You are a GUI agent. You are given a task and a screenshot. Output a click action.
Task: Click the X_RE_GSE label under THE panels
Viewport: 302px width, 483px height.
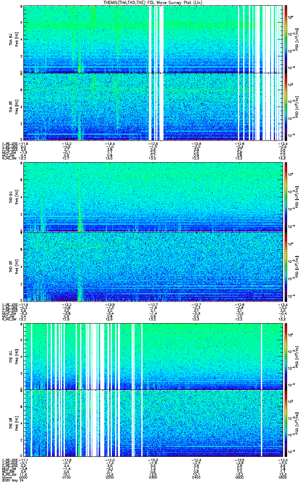point(10,460)
